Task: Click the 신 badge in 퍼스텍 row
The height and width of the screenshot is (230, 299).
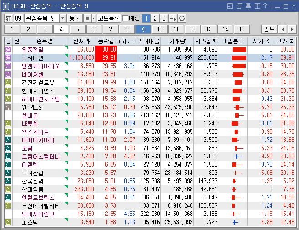Action: pyautogui.click(x=8, y=222)
